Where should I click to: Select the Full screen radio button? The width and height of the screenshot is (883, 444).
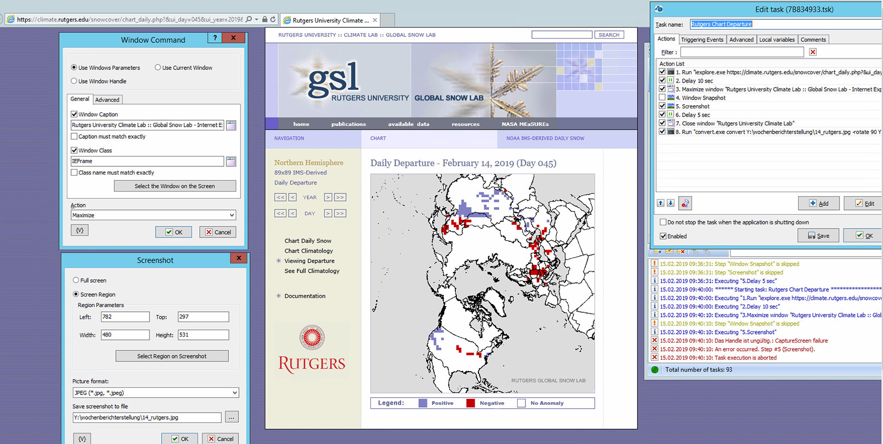coord(76,280)
